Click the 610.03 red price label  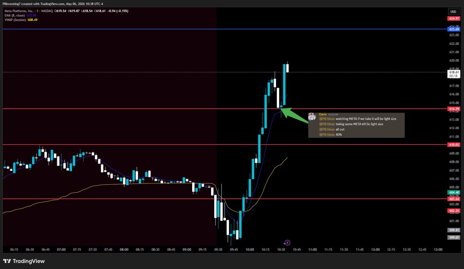454,145
